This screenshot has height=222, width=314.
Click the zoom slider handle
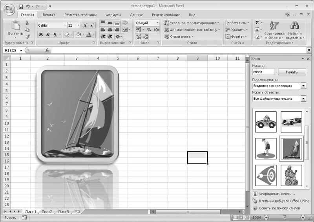(284, 217)
